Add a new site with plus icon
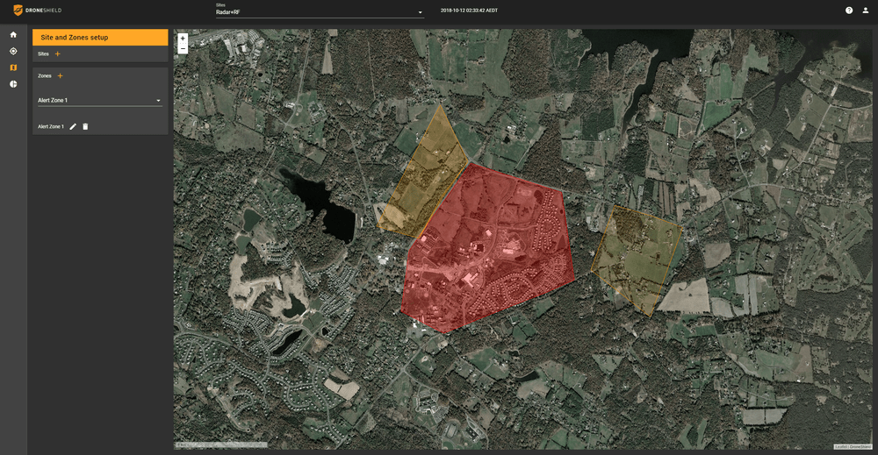This screenshot has height=455, width=878. [x=58, y=54]
